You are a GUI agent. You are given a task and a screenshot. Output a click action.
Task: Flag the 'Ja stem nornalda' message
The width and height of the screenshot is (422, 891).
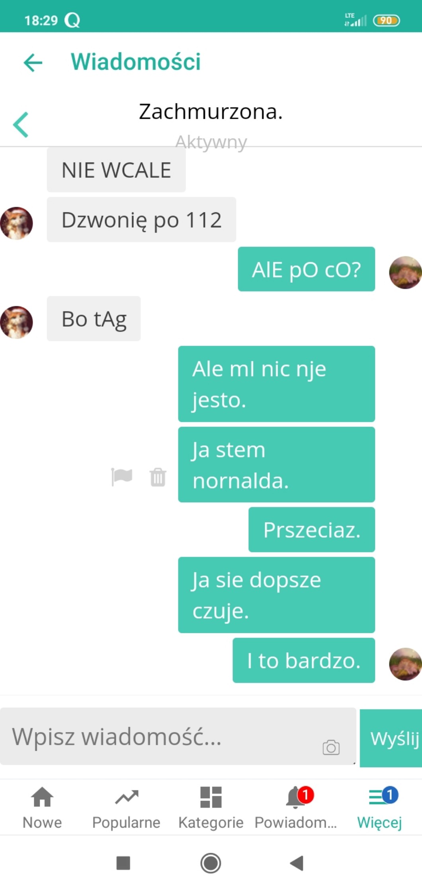[x=122, y=476]
